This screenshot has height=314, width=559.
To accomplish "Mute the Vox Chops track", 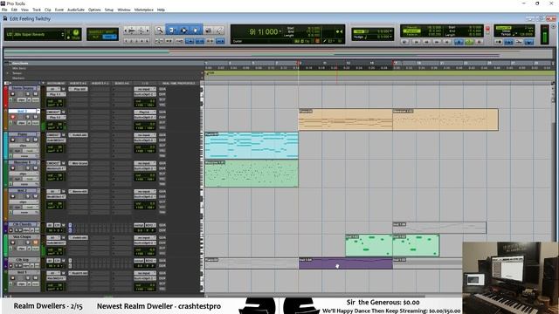I will click(x=35, y=242).
